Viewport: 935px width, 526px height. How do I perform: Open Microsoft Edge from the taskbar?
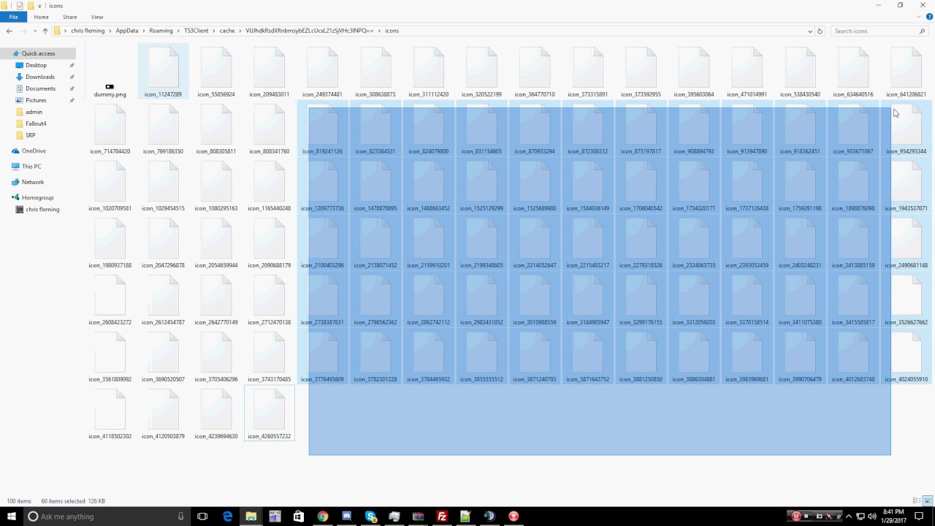227,517
